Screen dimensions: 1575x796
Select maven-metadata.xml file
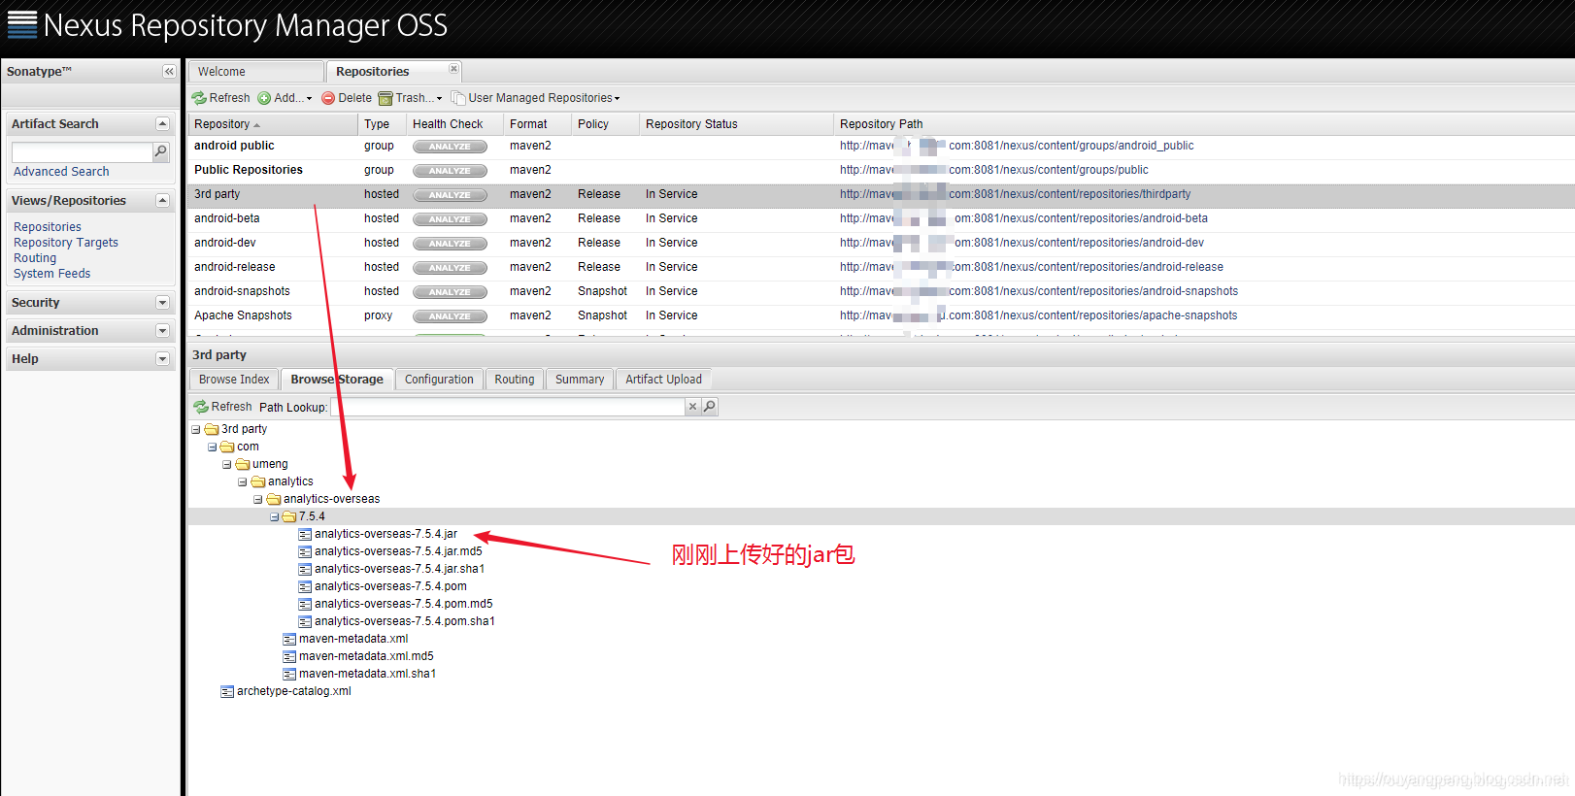(353, 639)
